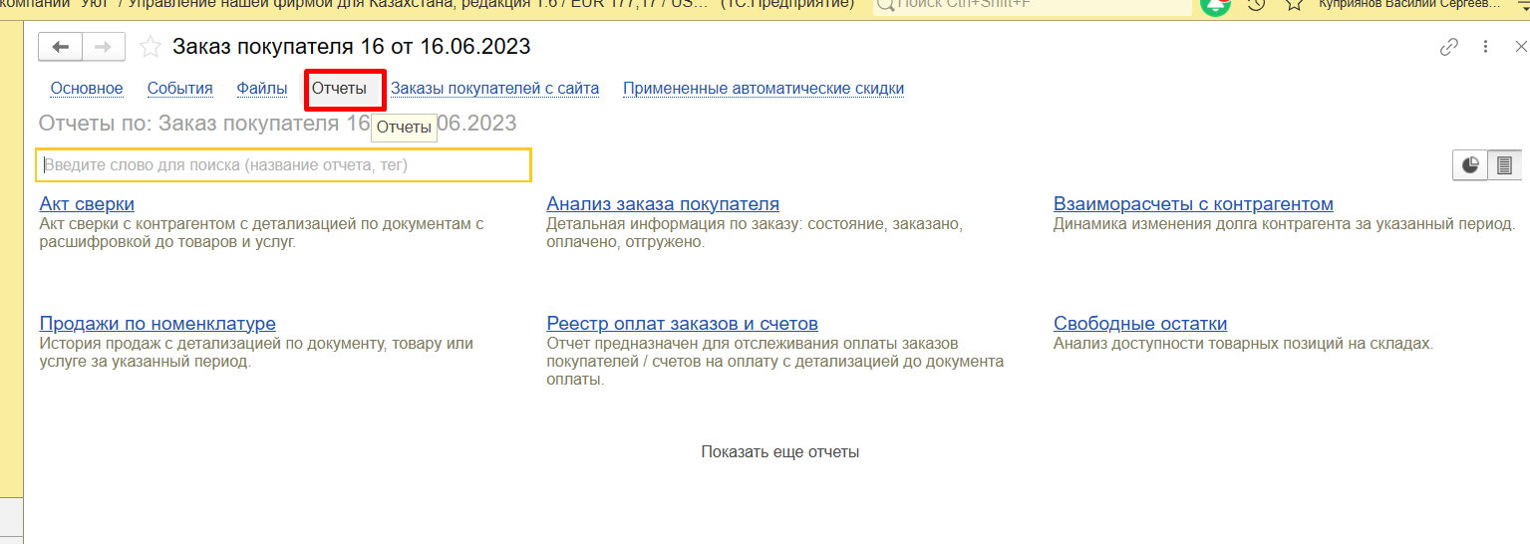This screenshot has height=544, width=1530.
Task: Switch to list view mode
Action: 1504,165
